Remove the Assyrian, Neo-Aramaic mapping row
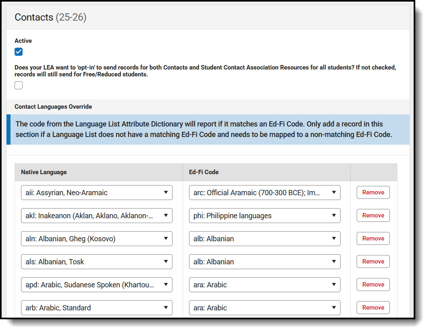Screen dimensions: 429x333 pos(373,192)
